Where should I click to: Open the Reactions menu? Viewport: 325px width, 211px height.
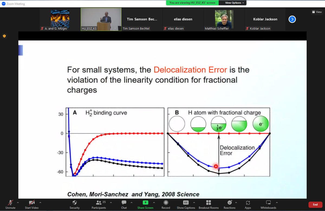pyautogui.click(x=229, y=204)
